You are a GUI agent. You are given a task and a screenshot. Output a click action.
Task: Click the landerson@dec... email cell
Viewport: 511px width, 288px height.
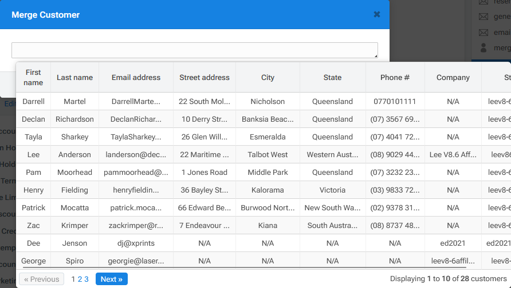coord(136,154)
